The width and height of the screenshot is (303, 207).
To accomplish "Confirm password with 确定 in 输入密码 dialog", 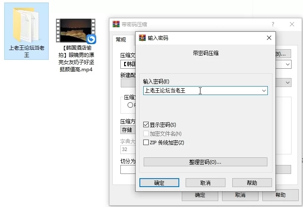I will 159,183.
